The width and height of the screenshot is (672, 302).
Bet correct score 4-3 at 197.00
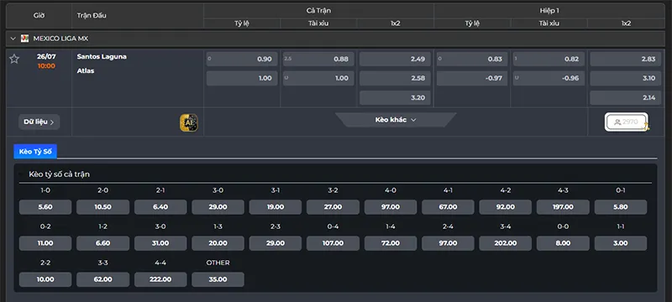coord(563,207)
